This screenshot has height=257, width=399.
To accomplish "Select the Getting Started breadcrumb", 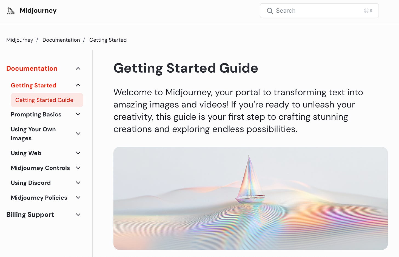I will 108,40.
